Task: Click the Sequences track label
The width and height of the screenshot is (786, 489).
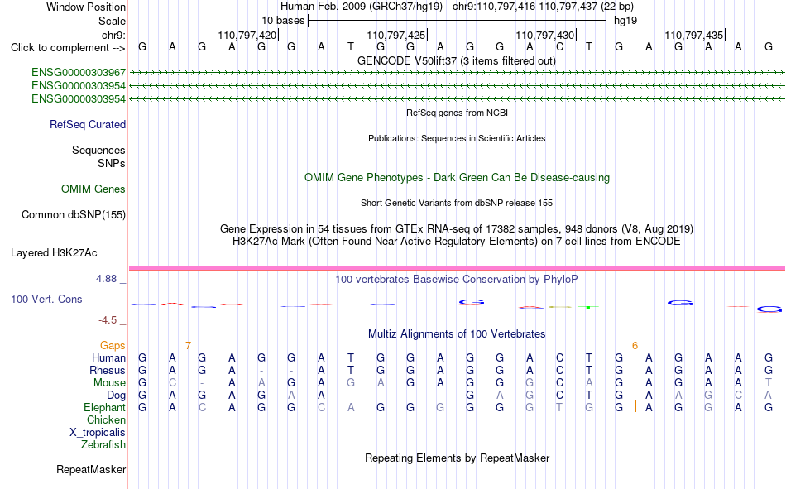Action: click(98, 150)
